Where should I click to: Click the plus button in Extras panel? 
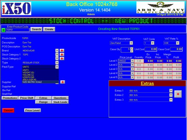coord(178,94)
